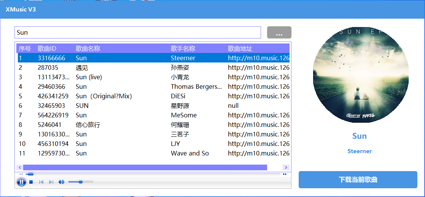The width and height of the screenshot is (425, 197).
Task: Select "Sun (live)" by 小青龙
Action: point(154,77)
